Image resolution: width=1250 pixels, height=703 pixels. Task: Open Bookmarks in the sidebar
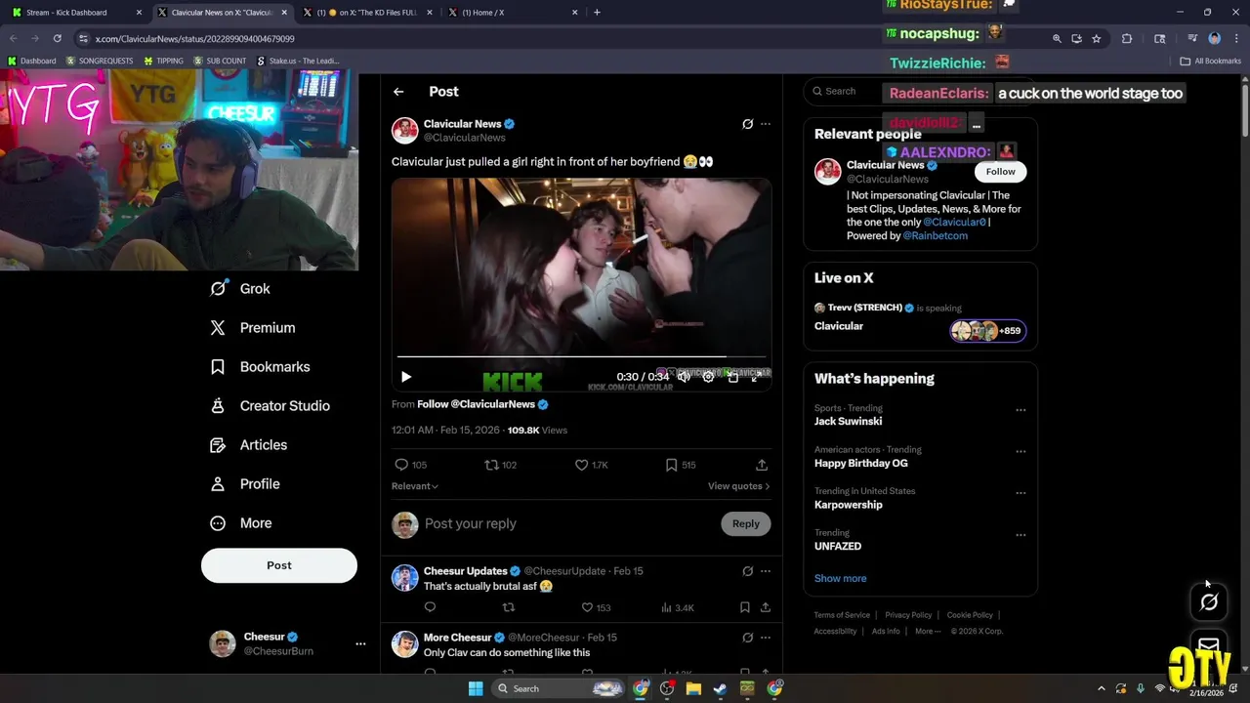[260, 367]
